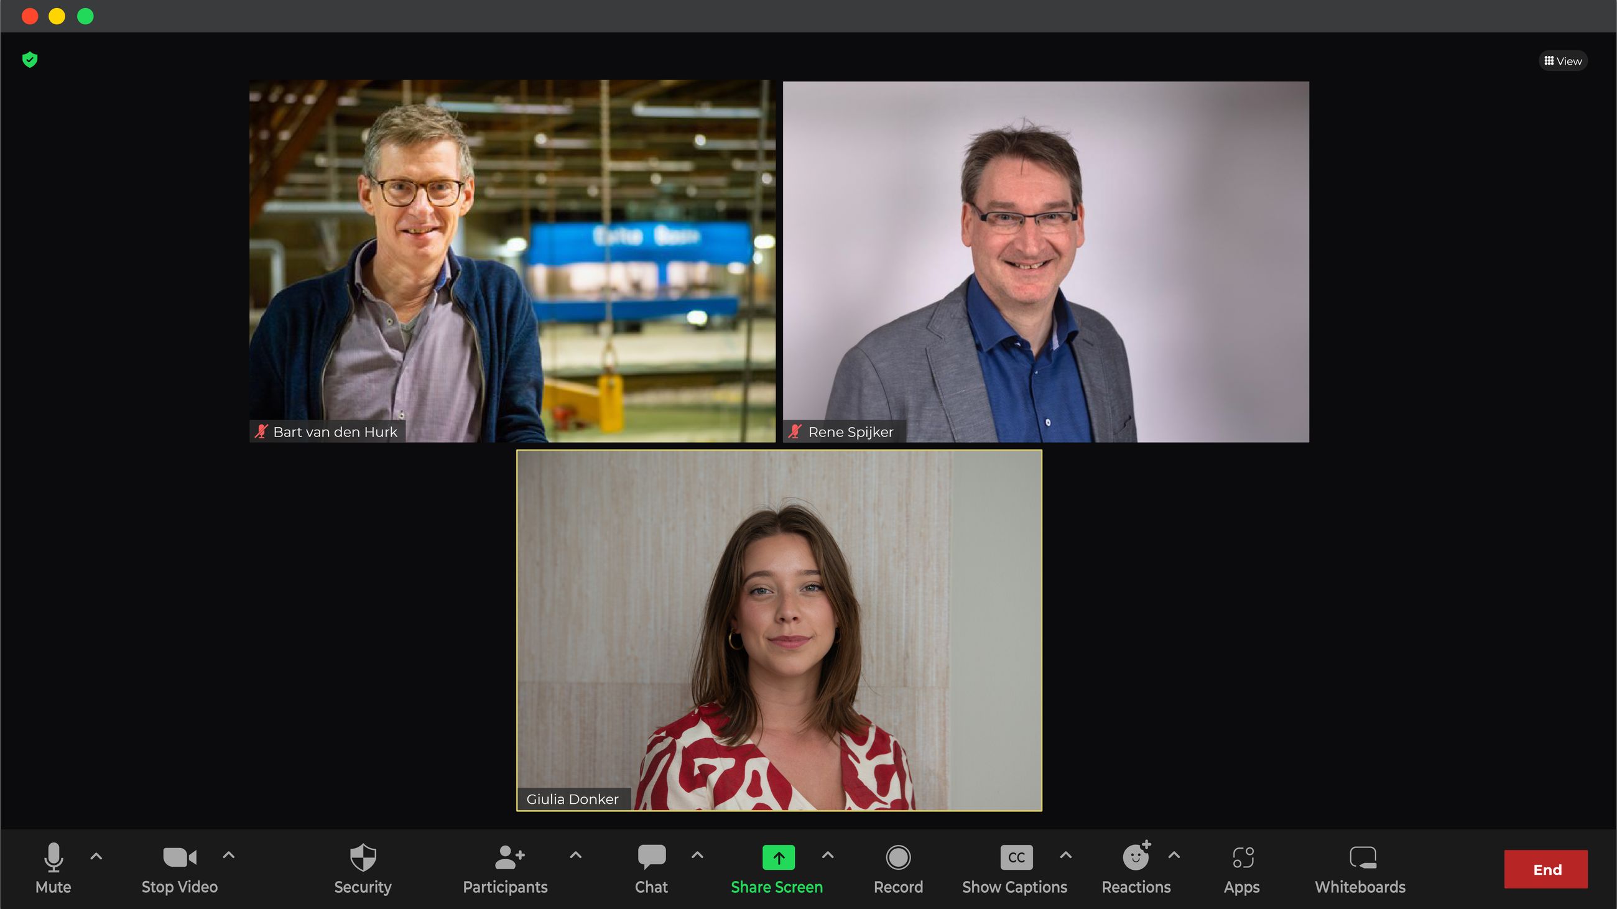Expand the Reactions options chevron
1617x909 pixels.
[x=1174, y=854]
